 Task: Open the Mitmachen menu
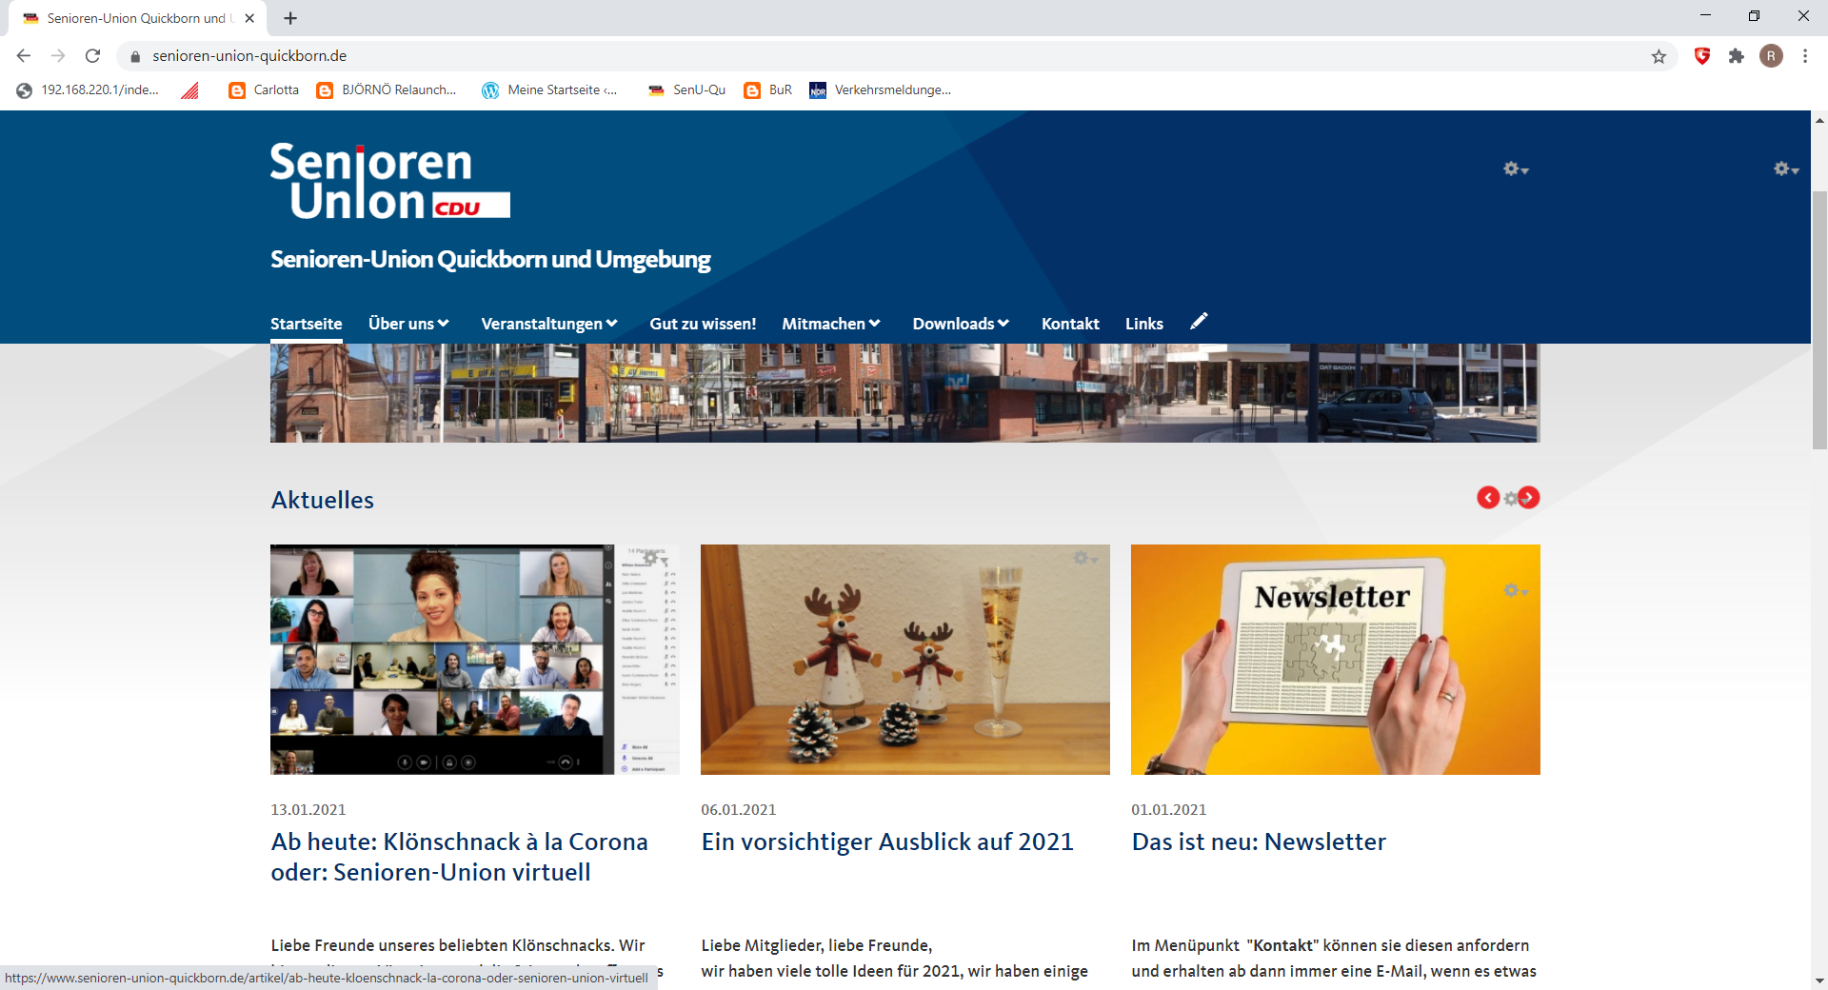[x=830, y=324]
